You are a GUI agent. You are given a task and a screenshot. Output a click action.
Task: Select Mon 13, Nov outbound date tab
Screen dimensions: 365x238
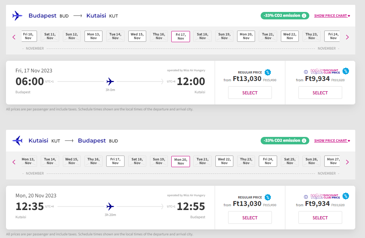coord(93,36)
